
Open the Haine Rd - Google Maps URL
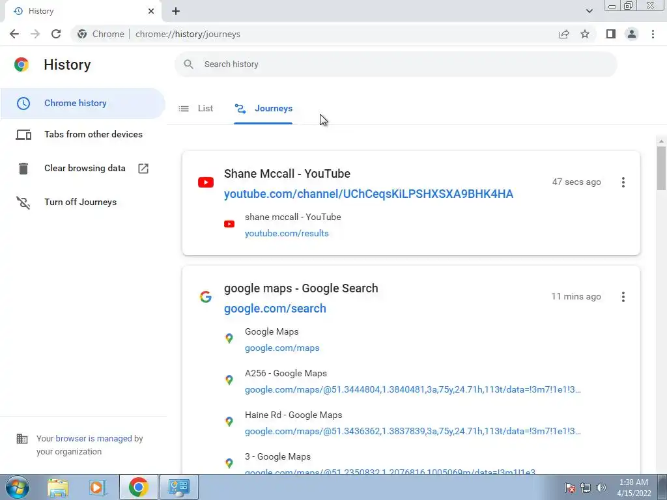click(x=412, y=432)
